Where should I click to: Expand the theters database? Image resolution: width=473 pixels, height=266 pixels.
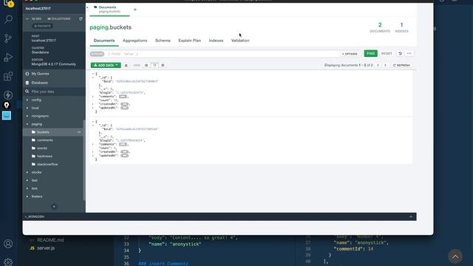click(27, 197)
